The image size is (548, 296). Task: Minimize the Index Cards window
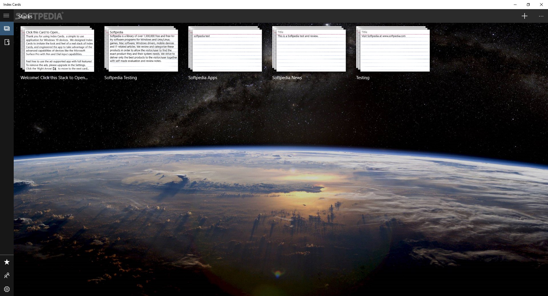point(515,5)
